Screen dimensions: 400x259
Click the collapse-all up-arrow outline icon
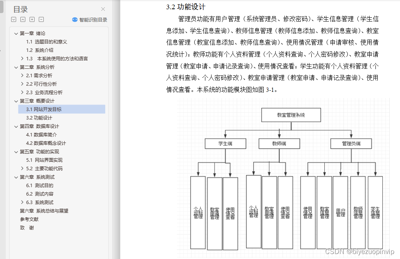click(23, 20)
